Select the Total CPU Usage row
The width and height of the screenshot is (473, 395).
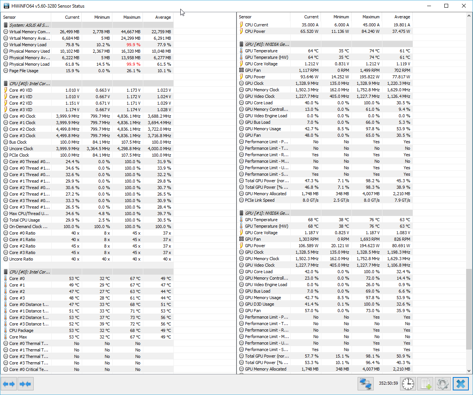[24, 220]
